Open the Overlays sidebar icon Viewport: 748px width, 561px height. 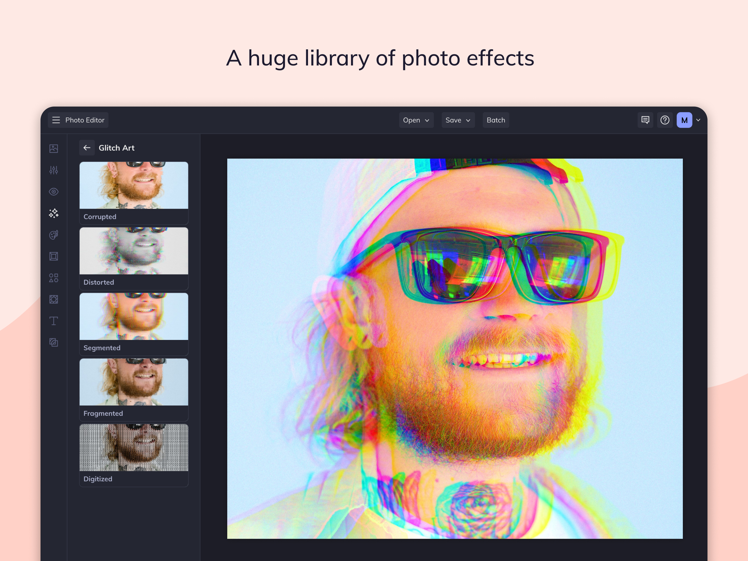(54, 299)
